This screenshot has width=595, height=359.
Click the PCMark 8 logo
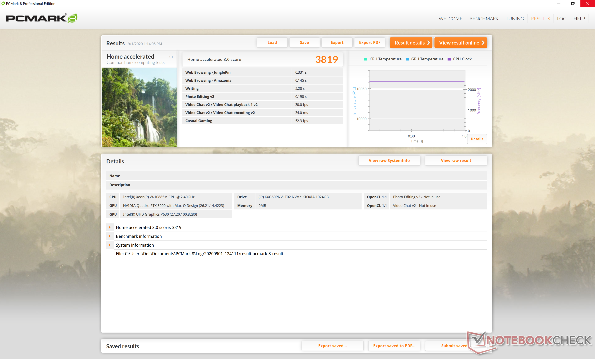(42, 18)
